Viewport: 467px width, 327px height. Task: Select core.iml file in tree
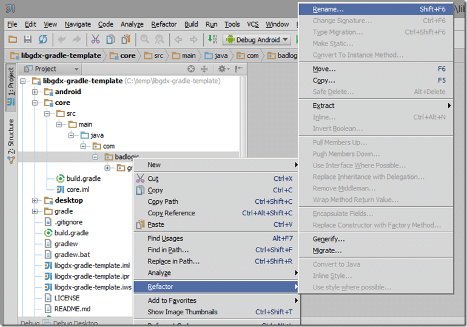point(73,190)
